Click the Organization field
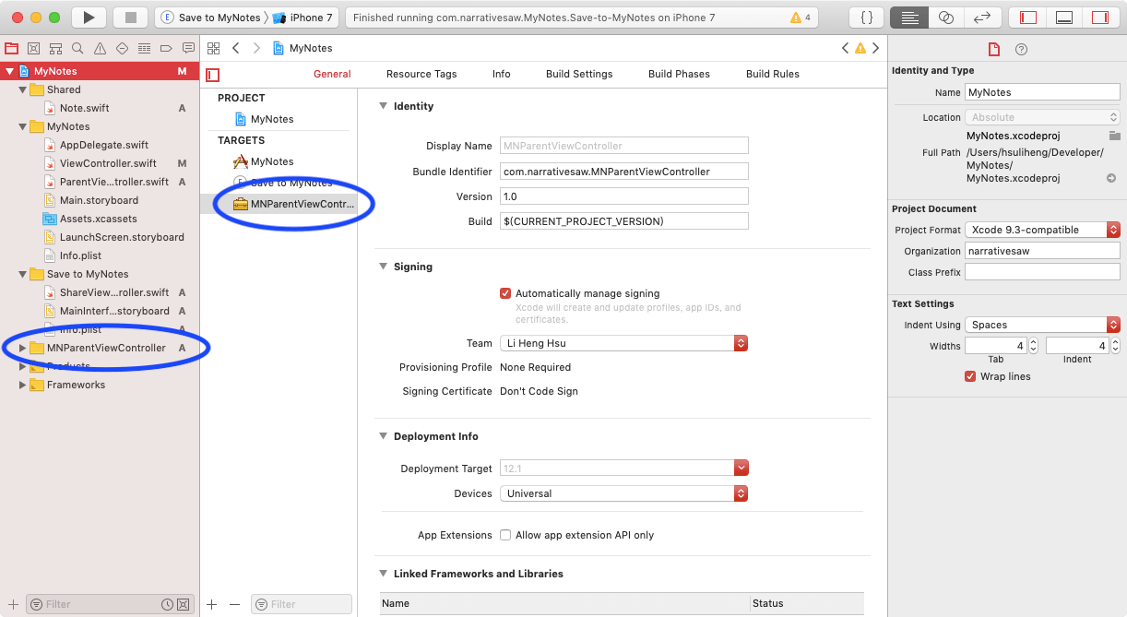The height and width of the screenshot is (617, 1127). click(1042, 251)
